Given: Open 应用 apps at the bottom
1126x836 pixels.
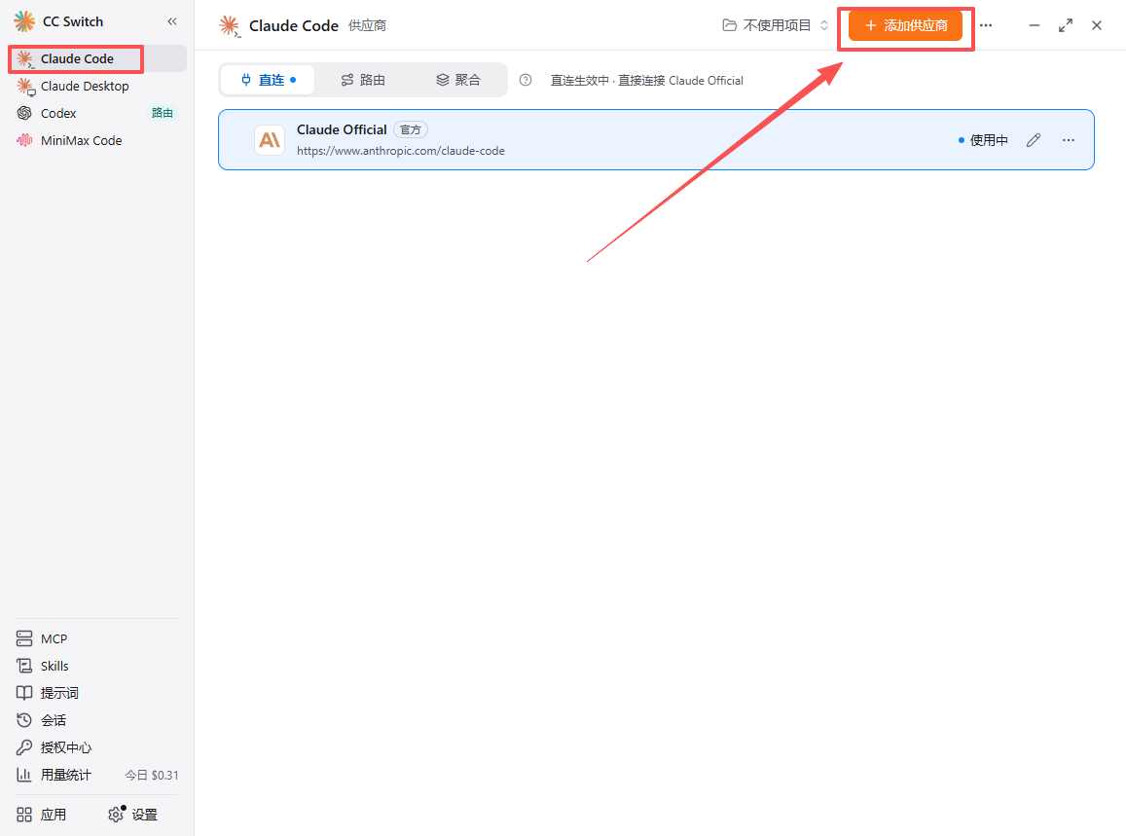Looking at the screenshot, I should pos(42,815).
